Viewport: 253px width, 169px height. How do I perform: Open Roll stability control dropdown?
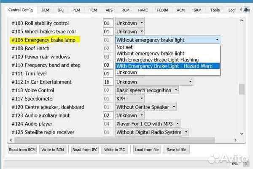[141, 23]
